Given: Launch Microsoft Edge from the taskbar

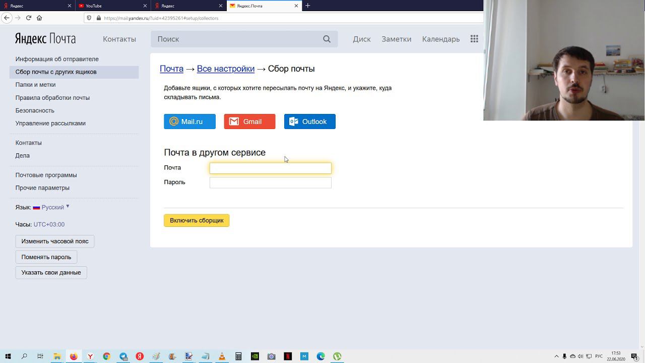Looking at the screenshot, I should 320,356.
